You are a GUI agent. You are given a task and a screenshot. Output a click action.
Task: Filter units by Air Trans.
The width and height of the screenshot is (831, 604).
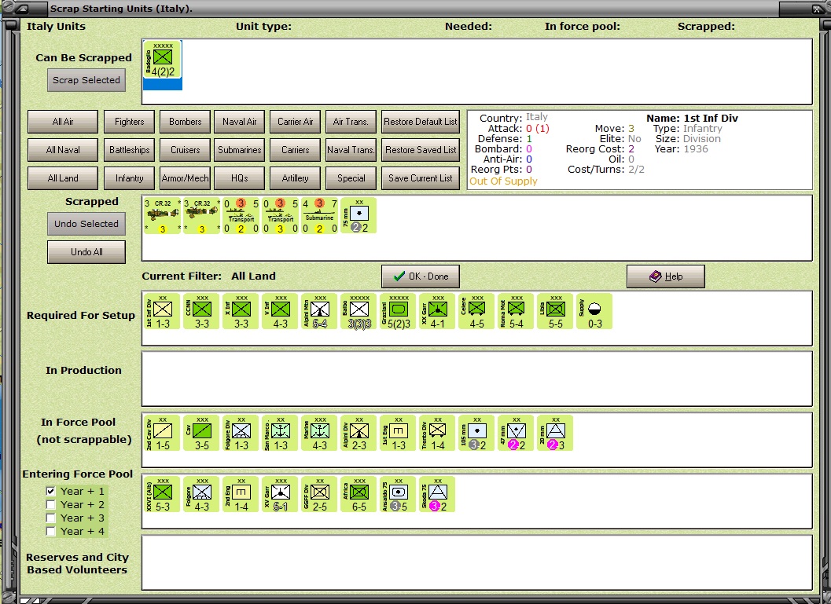(351, 122)
